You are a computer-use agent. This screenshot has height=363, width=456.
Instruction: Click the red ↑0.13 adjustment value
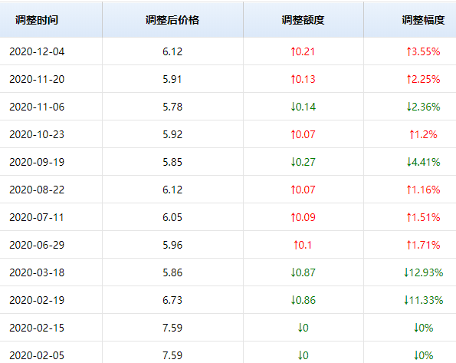[x=303, y=79]
